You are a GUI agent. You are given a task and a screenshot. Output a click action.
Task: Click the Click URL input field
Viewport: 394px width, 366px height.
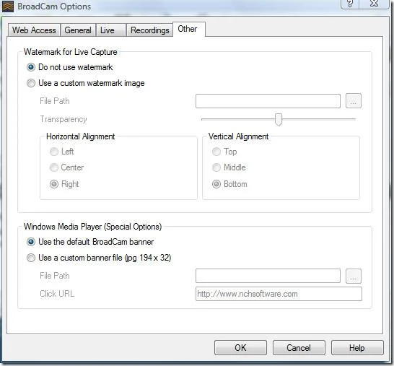[279, 294]
